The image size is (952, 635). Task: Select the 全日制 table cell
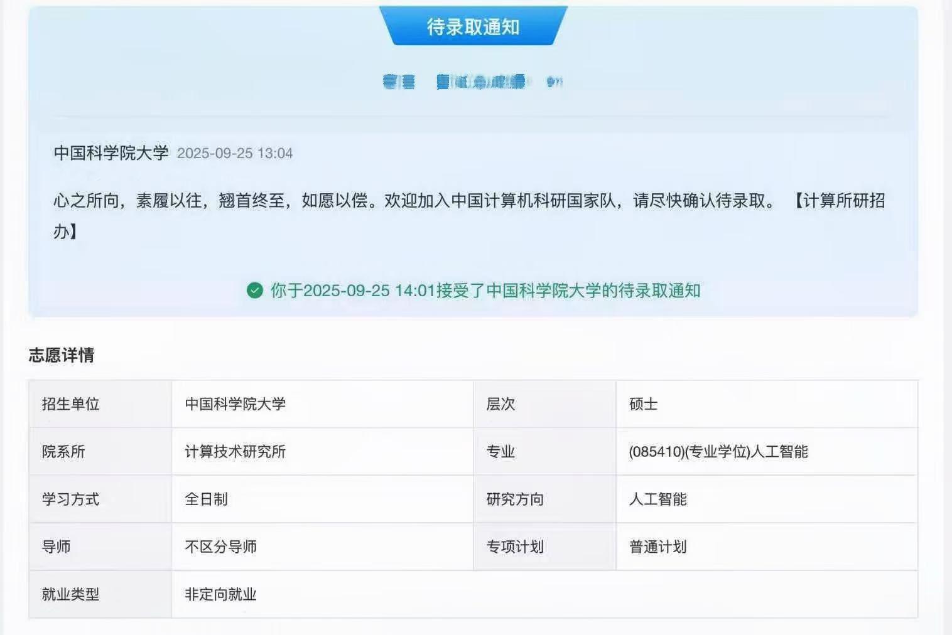[x=322, y=499]
